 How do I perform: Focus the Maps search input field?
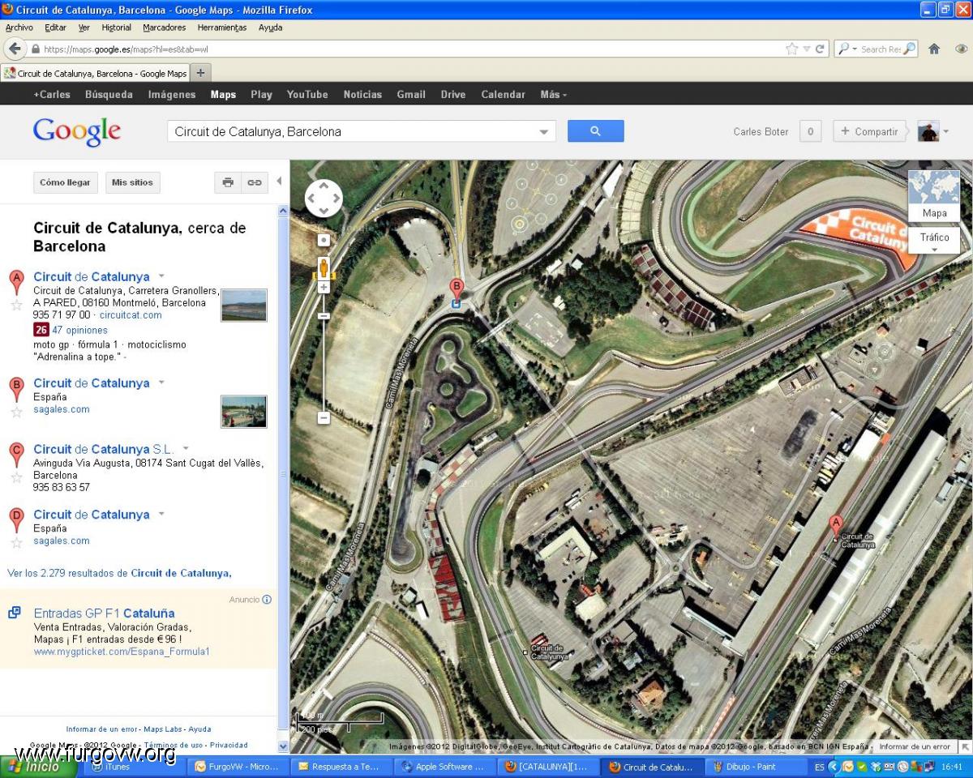354,131
